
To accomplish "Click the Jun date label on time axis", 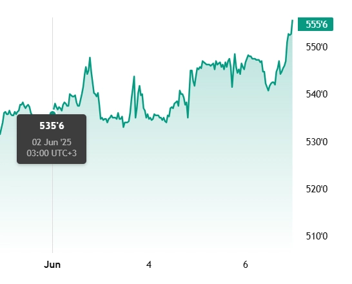I will click(52, 265).
